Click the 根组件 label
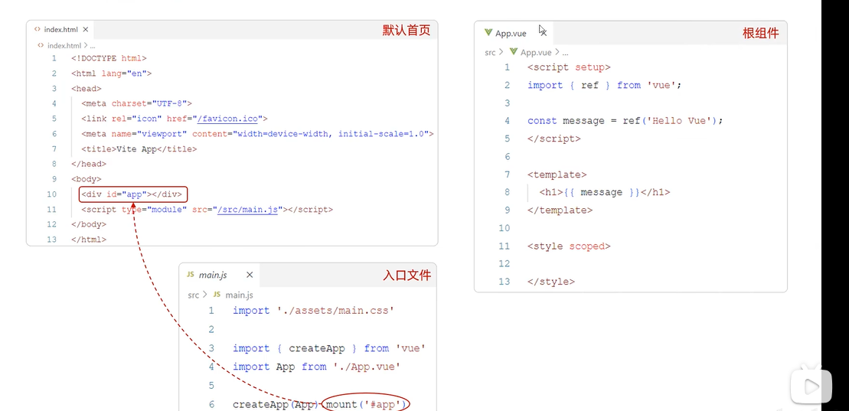 761,34
